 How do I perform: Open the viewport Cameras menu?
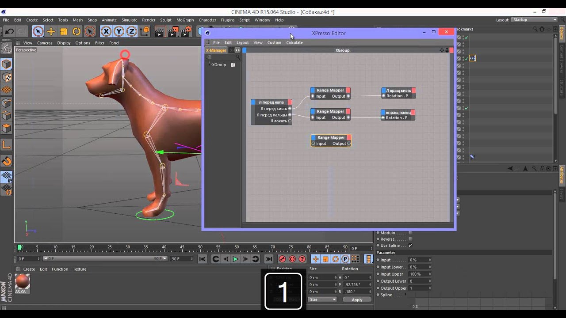coord(45,43)
